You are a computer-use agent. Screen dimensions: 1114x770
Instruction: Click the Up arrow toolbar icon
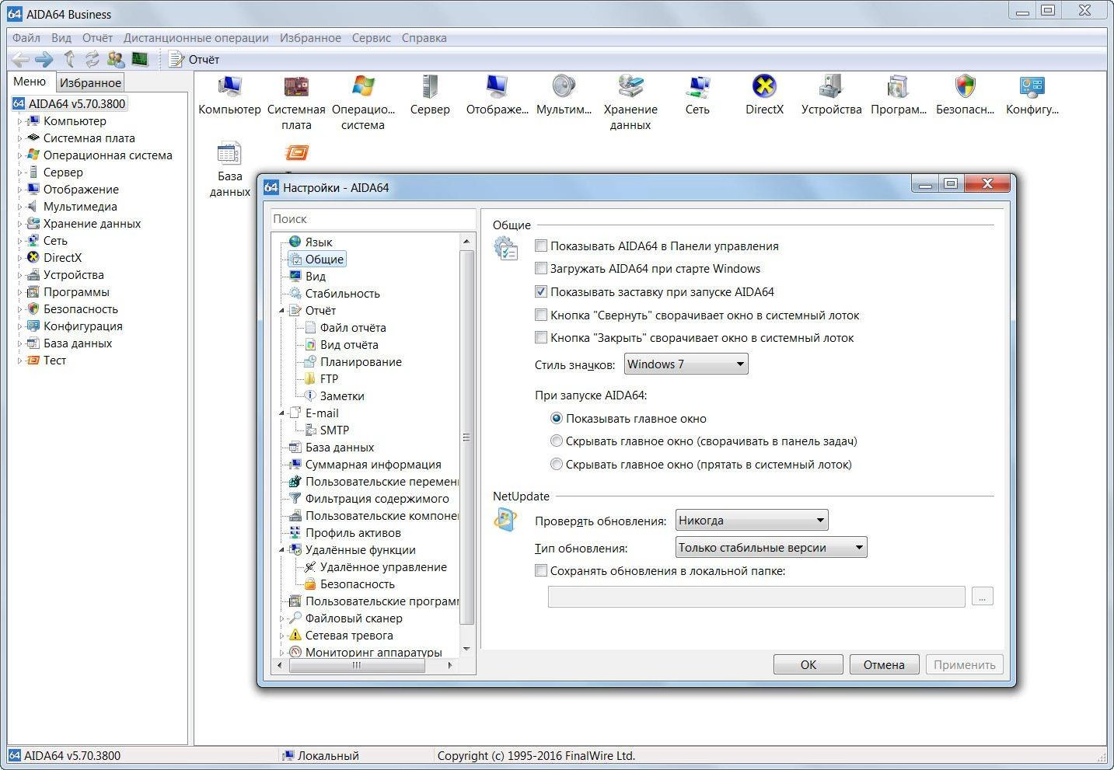click(69, 59)
